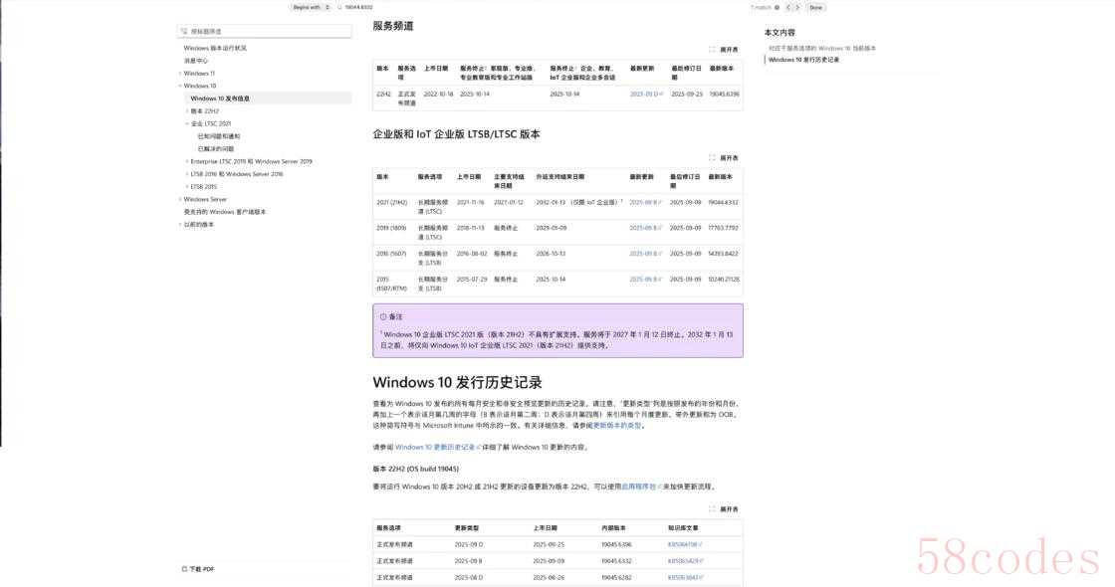Click the 2025-09-25 date in the history table

coord(549,544)
